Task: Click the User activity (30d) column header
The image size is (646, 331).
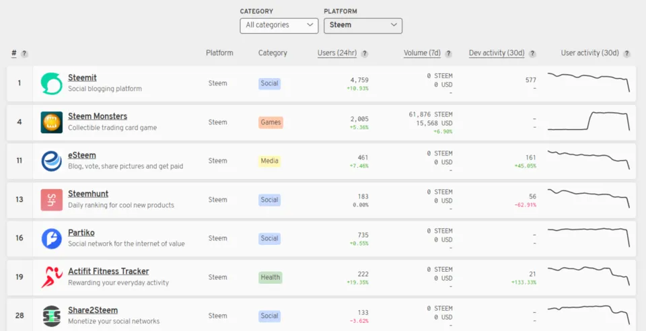Action: (x=590, y=53)
